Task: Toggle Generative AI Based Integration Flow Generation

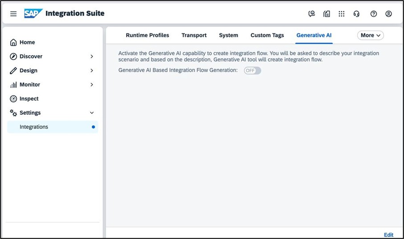Action: click(252, 70)
